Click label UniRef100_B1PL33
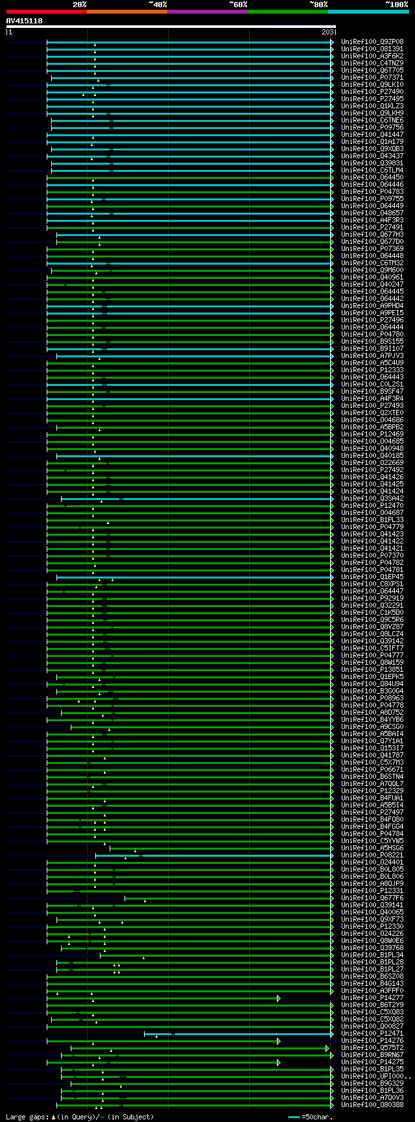The width and height of the screenshot is (415, 1122). (372, 519)
